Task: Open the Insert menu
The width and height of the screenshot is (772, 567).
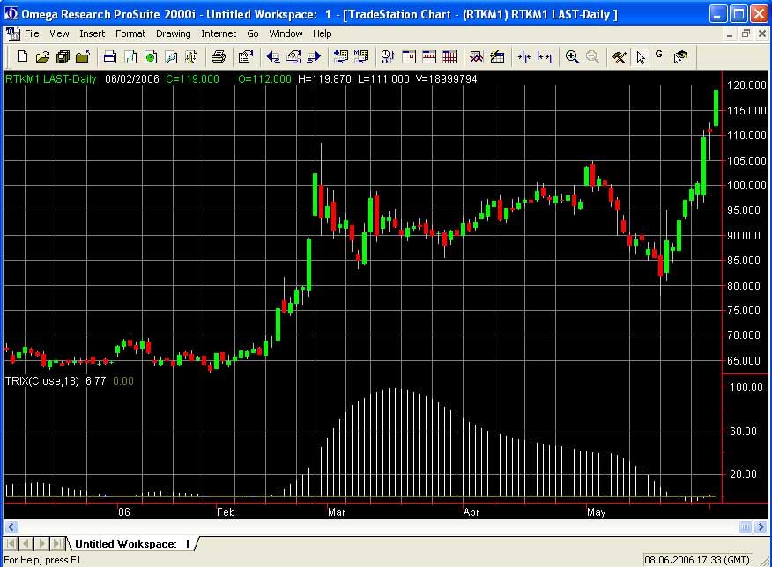Action: pyautogui.click(x=92, y=33)
